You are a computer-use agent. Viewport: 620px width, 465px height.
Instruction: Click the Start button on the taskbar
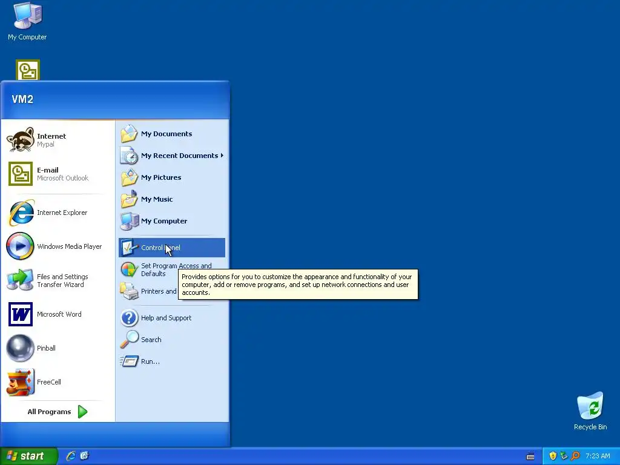click(x=28, y=456)
